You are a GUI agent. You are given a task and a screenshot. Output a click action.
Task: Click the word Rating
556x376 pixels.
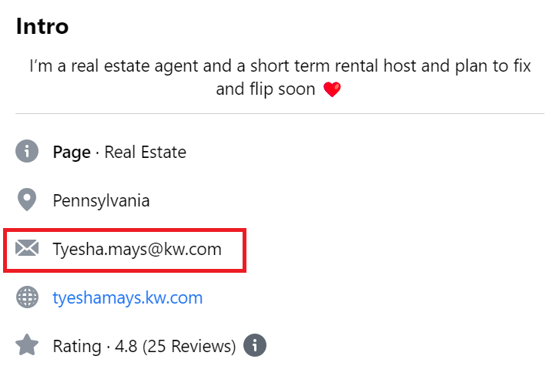(77, 346)
